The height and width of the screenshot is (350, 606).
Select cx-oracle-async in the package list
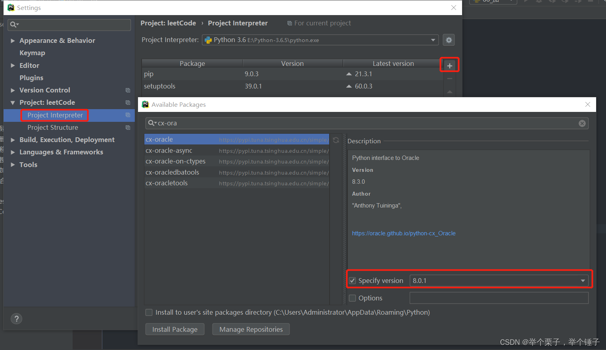click(237, 150)
